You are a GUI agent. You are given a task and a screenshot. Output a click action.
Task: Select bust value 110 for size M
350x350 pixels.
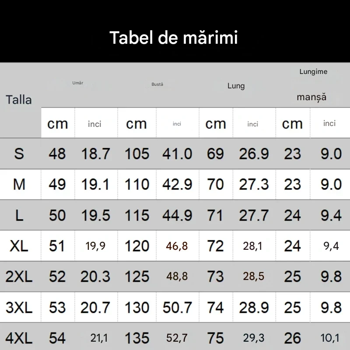(137, 184)
